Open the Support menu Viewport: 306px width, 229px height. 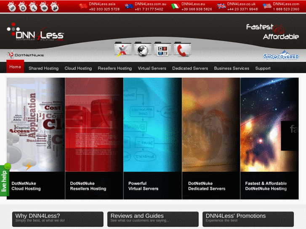coord(263,68)
